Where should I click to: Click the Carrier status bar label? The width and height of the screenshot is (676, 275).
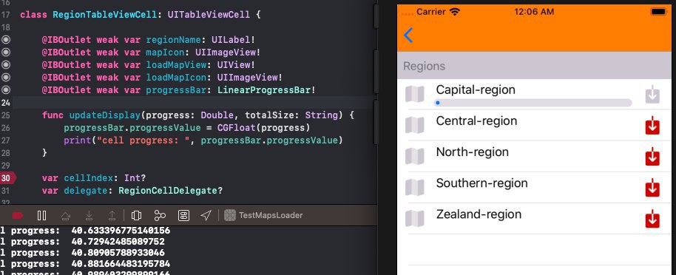pos(430,12)
